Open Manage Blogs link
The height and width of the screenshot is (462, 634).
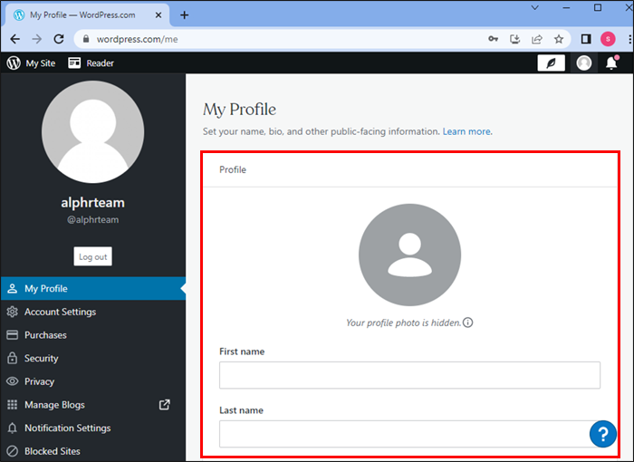[93, 405]
